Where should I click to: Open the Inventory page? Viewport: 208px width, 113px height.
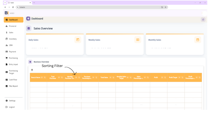coord(13,39)
